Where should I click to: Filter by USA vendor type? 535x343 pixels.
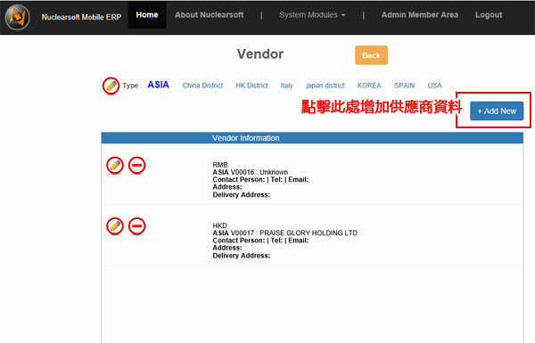[x=435, y=86]
